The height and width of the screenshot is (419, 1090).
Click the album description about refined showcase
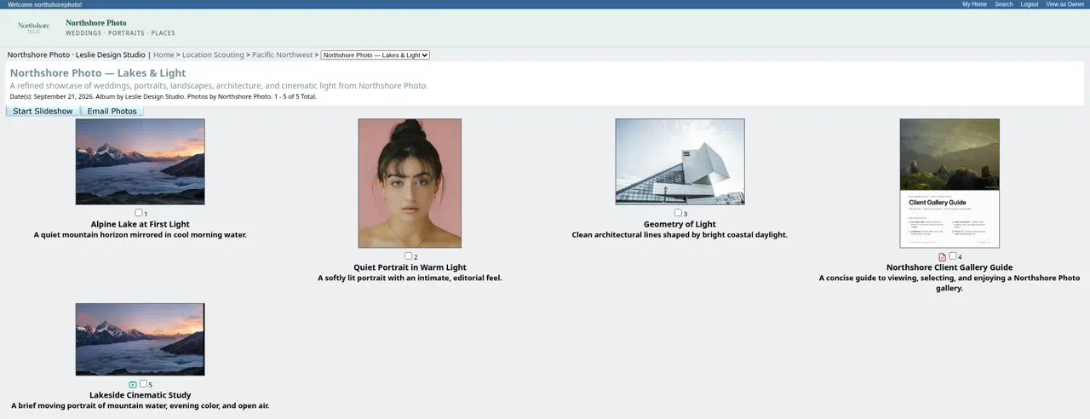click(219, 85)
